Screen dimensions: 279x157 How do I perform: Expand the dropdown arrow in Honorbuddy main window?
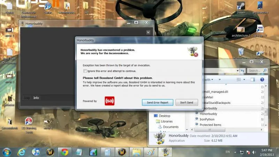pyautogui.click(x=148, y=32)
